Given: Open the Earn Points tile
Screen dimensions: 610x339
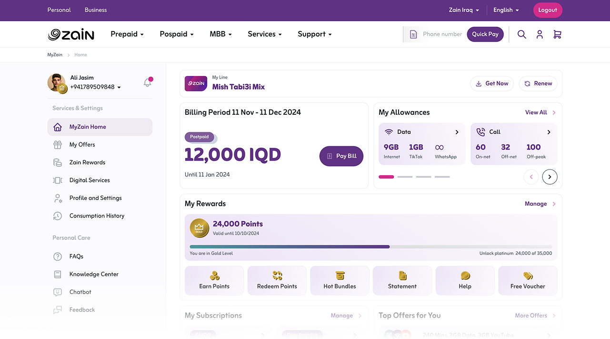Looking at the screenshot, I should [214, 280].
